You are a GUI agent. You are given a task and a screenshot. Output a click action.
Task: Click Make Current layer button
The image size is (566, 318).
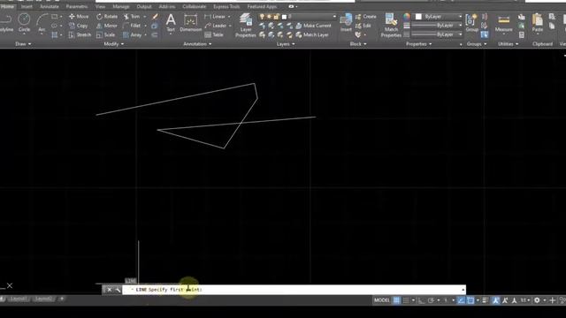[x=313, y=26]
